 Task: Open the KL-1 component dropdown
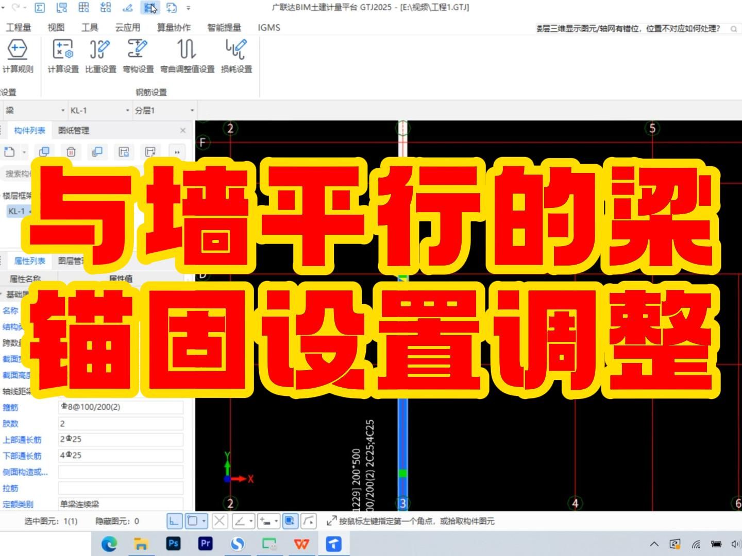coord(127,110)
